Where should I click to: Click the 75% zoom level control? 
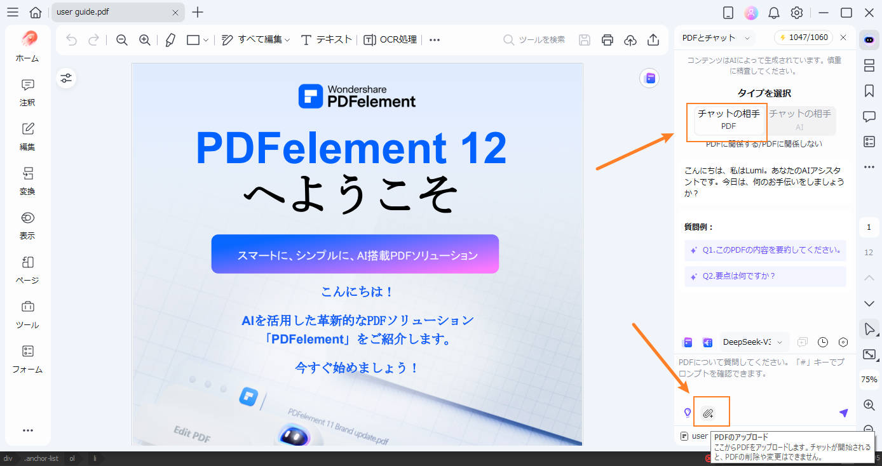coord(869,379)
